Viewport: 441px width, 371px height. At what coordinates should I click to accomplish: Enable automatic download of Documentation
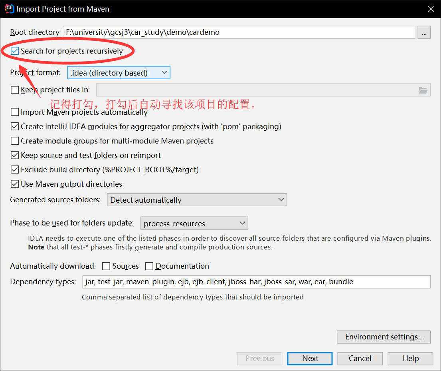(149, 266)
